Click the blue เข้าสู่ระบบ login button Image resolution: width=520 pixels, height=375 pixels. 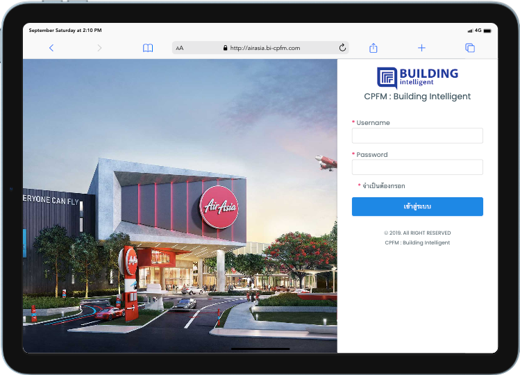click(417, 206)
